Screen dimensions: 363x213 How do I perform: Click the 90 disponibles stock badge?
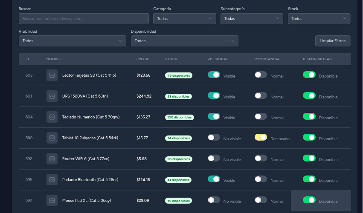178,159
